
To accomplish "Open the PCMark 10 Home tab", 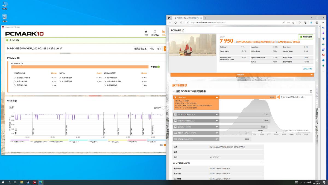I will pos(146,33).
